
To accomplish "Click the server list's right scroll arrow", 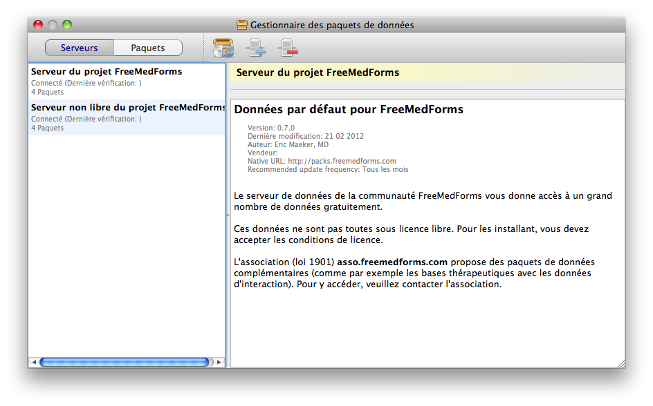I will point(219,362).
